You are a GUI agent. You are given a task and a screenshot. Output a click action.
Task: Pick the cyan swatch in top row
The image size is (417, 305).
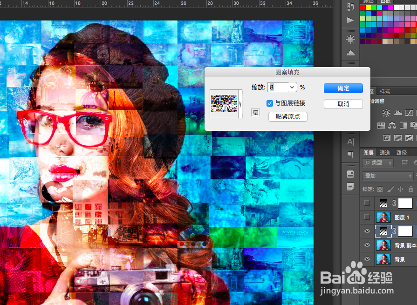(380, 8)
